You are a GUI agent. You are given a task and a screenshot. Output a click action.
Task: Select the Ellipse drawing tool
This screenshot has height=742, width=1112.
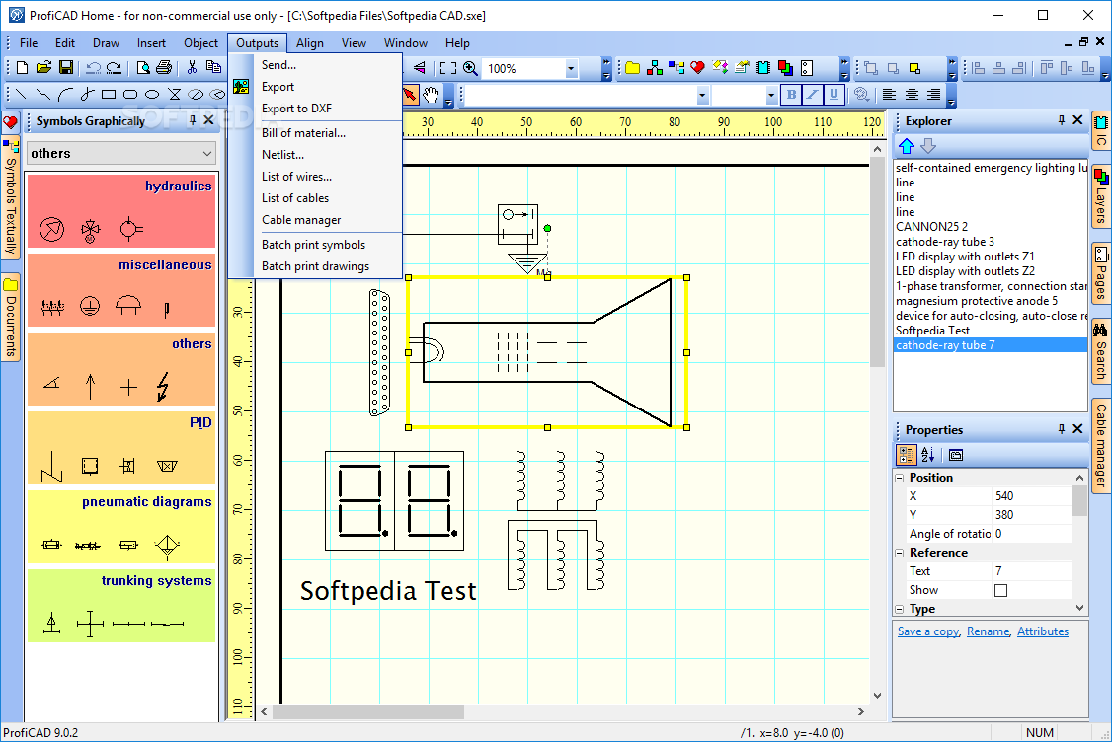pyautogui.click(x=152, y=94)
